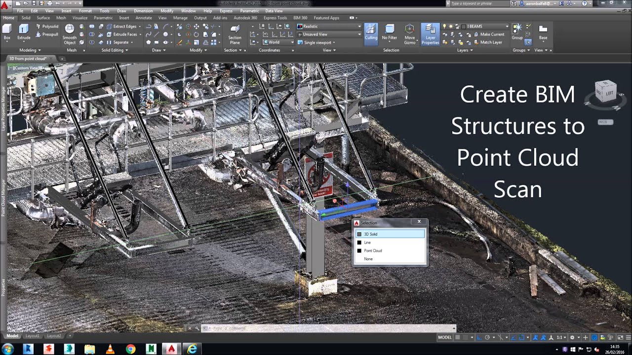Select the Move Gizmo tool
The width and height of the screenshot is (632, 355).
pyautogui.click(x=409, y=35)
